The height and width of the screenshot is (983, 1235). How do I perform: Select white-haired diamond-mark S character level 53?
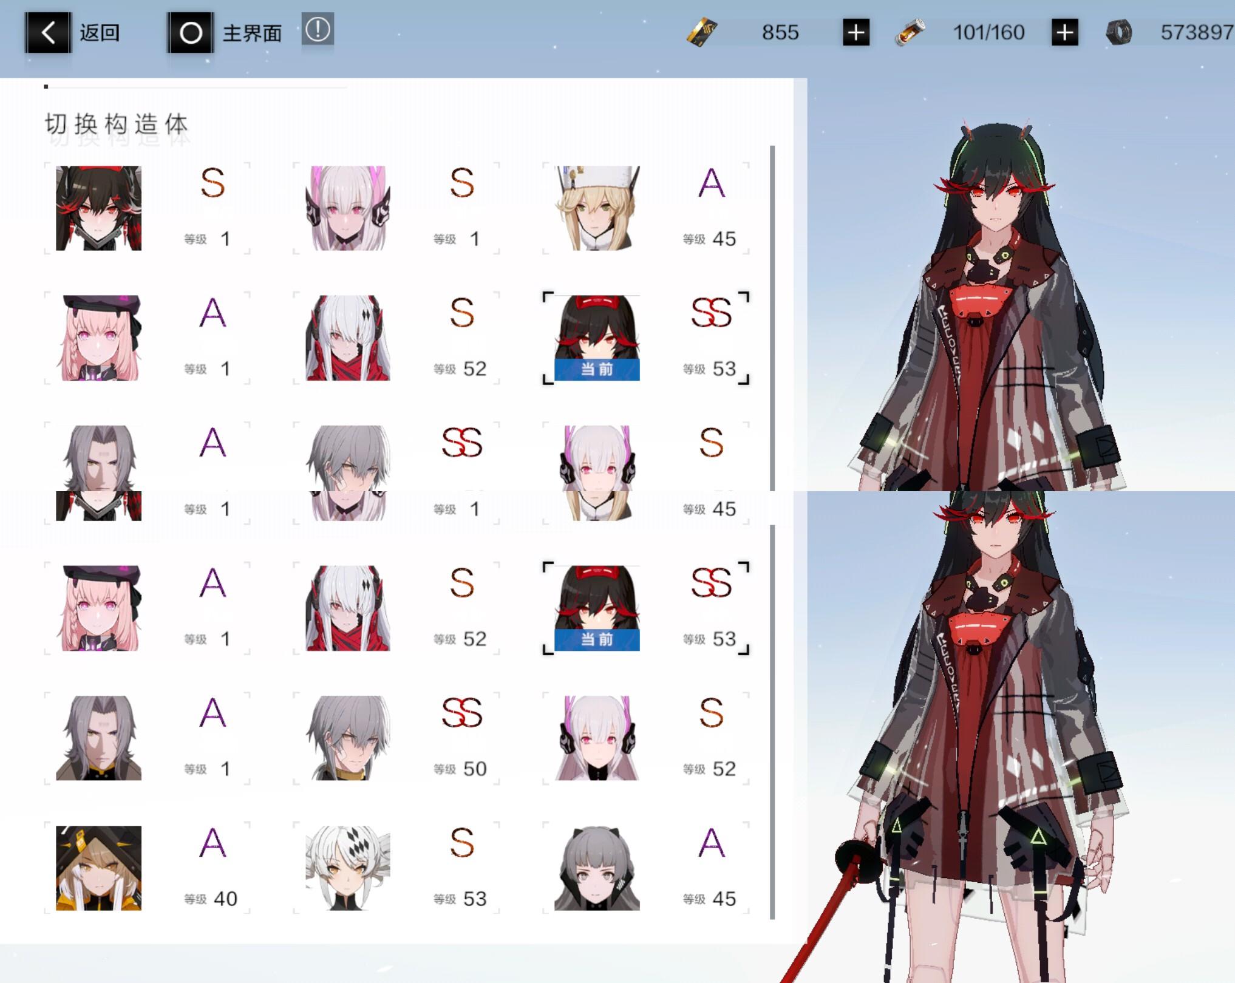tap(348, 868)
